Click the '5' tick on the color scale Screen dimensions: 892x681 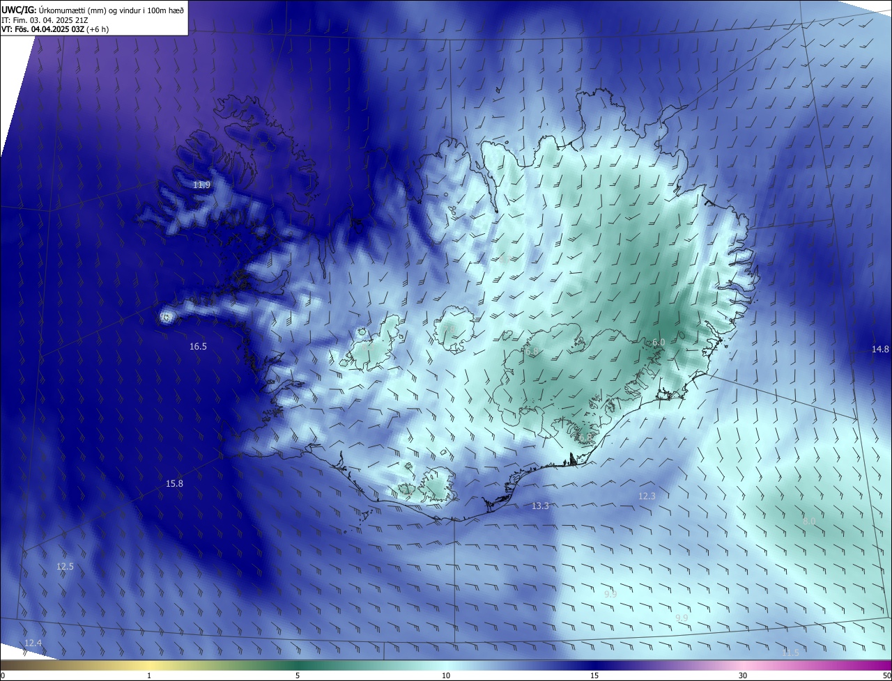coord(298,675)
